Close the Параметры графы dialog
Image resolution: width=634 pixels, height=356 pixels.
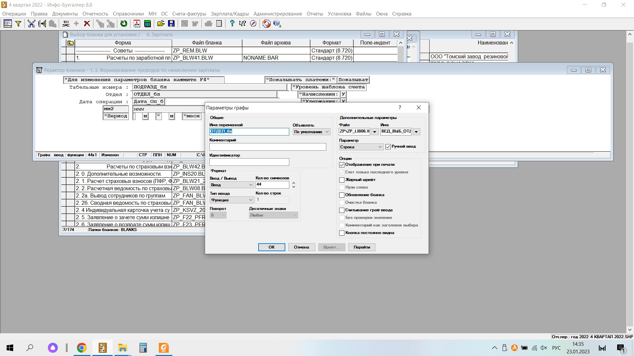coord(419,107)
